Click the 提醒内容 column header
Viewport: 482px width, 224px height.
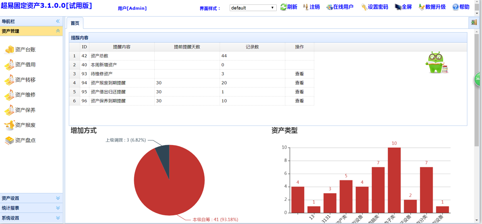[122, 47]
